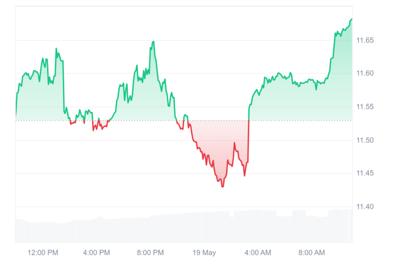395x263 pixels.
Task: Click the 11.45 price axis label
Action: (365, 173)
